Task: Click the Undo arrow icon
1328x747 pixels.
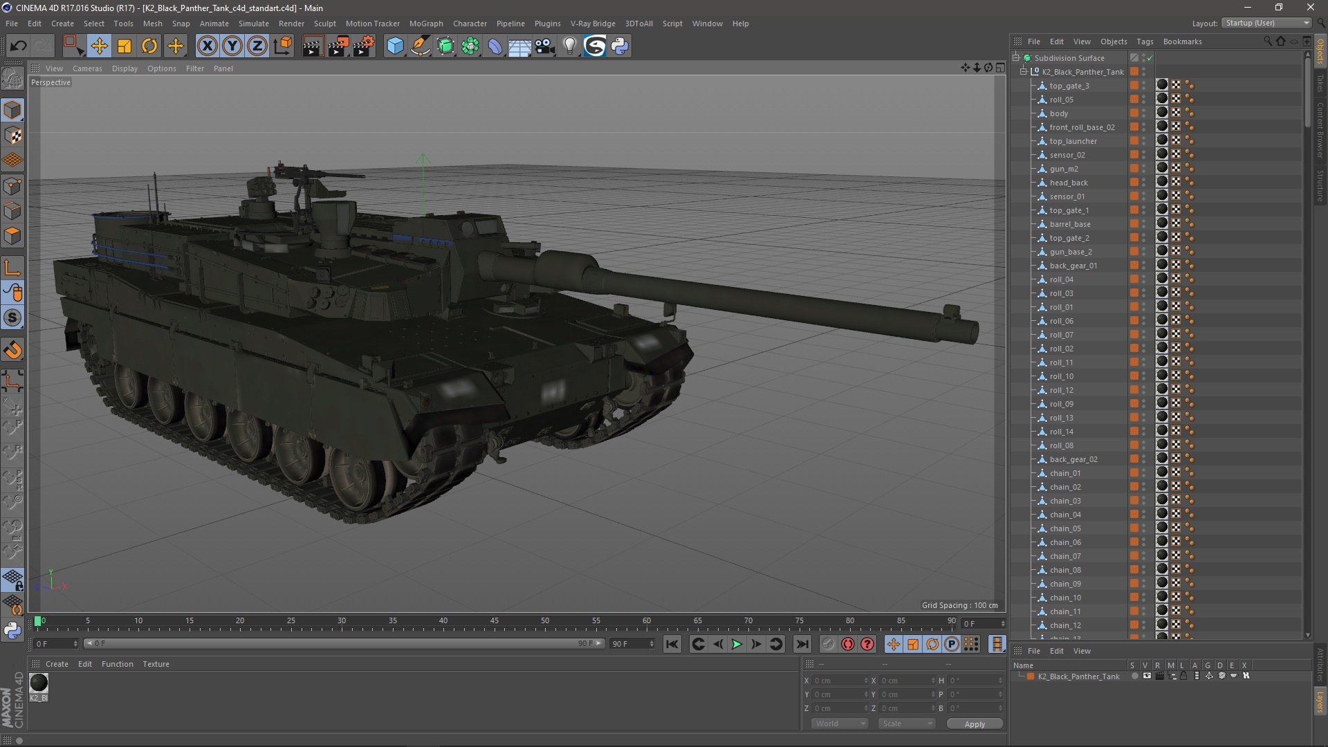Action: coord(19,46)
